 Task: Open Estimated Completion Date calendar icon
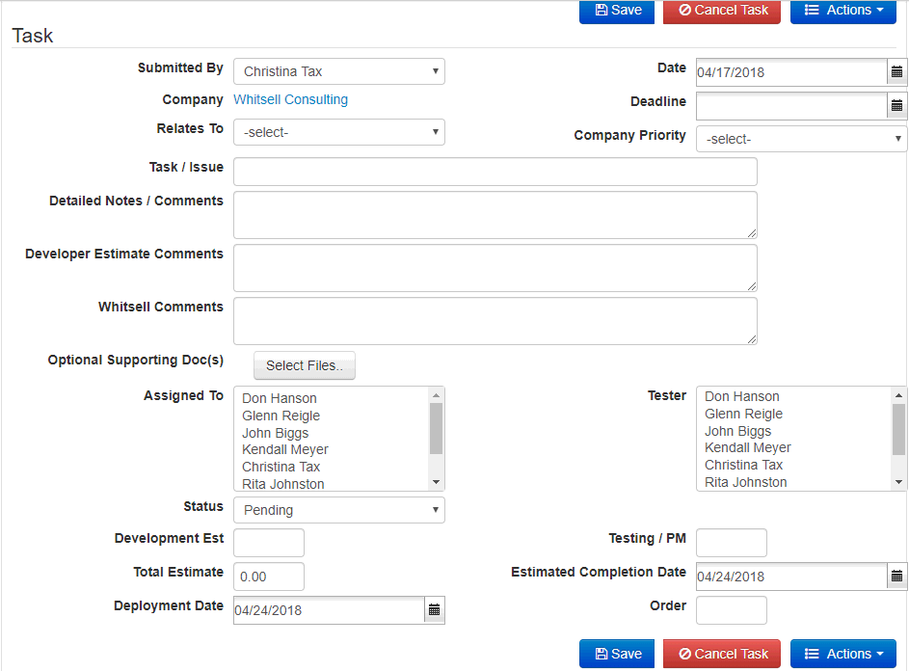click(896, 577)
